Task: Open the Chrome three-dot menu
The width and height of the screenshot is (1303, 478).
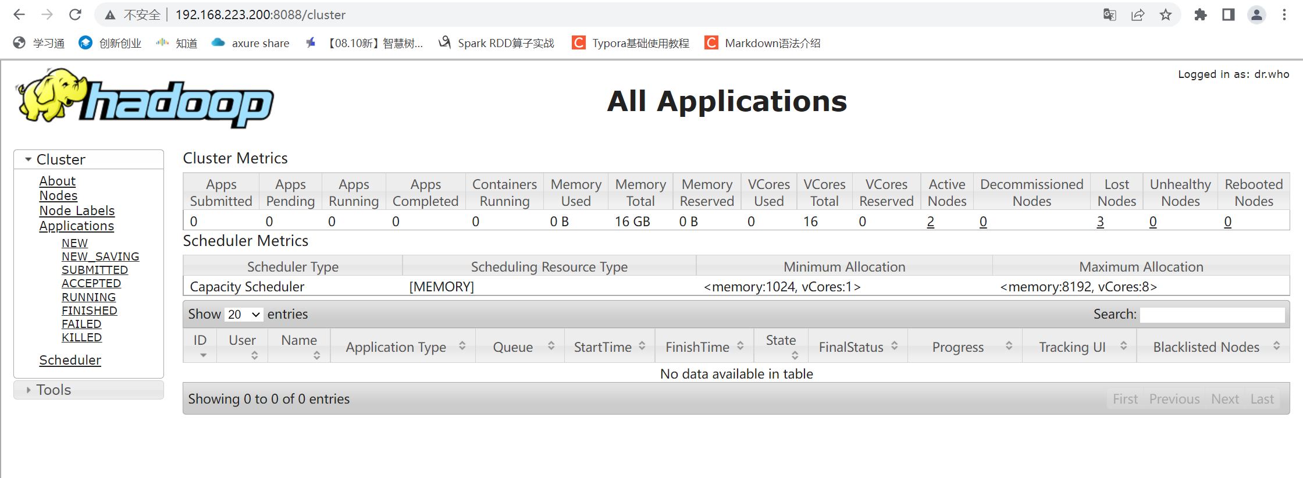Action: pyautogui.click(x=1284, y=15)
